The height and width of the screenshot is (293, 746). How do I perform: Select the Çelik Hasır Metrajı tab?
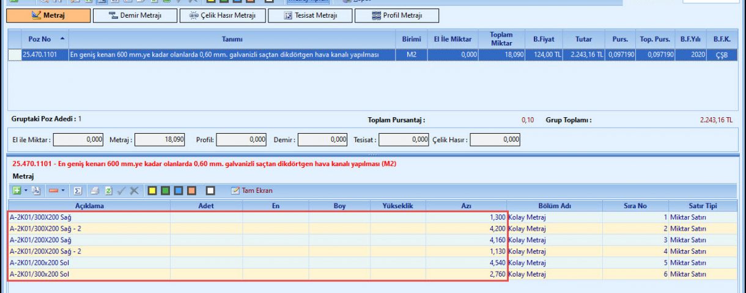[223, 15]
